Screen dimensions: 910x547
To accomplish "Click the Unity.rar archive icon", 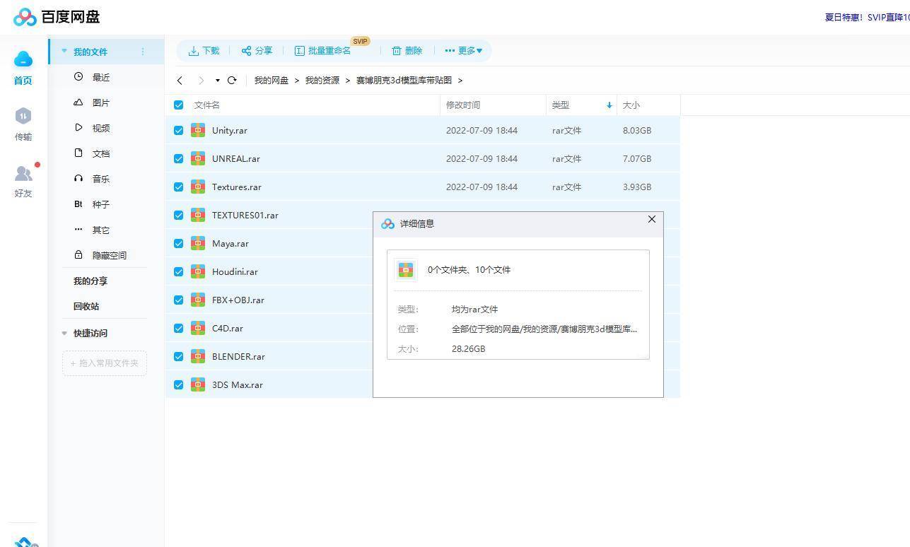I will click(x=198, y=130).
